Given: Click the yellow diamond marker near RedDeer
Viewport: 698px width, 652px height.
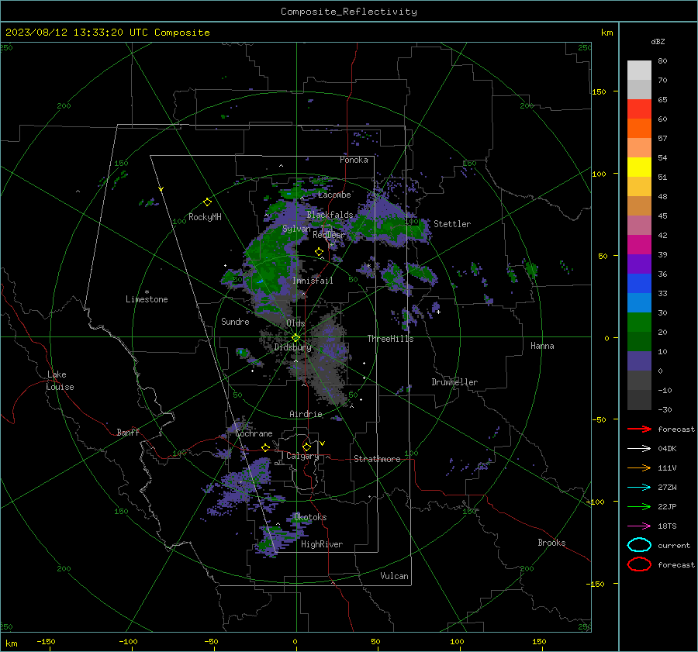Looking at the screenshot, I should coord(319,252).
